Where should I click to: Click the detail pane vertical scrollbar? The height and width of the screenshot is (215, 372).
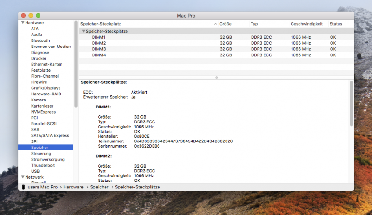(352, 103)
